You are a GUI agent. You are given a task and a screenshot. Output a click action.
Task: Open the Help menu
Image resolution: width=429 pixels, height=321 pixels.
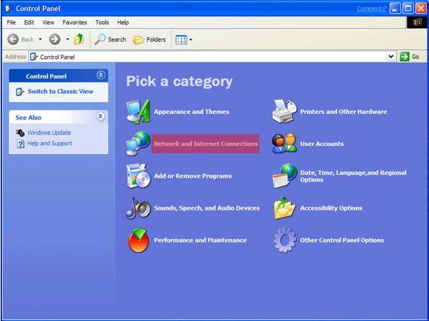point(123,22)
